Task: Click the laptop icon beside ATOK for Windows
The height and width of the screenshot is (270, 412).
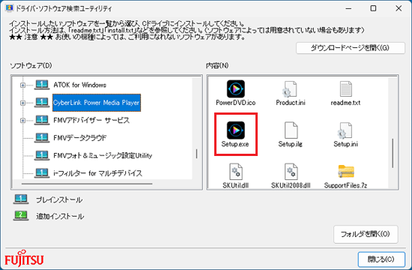Action: (42, 85)
